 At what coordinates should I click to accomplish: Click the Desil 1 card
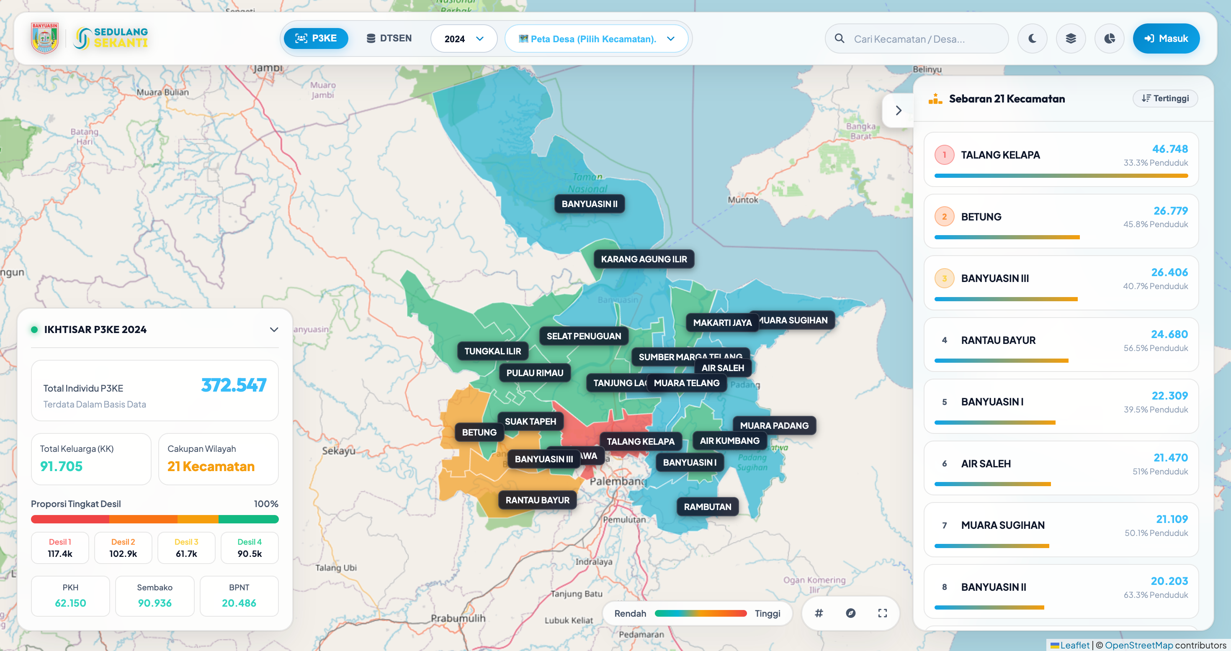coord(60,548)
